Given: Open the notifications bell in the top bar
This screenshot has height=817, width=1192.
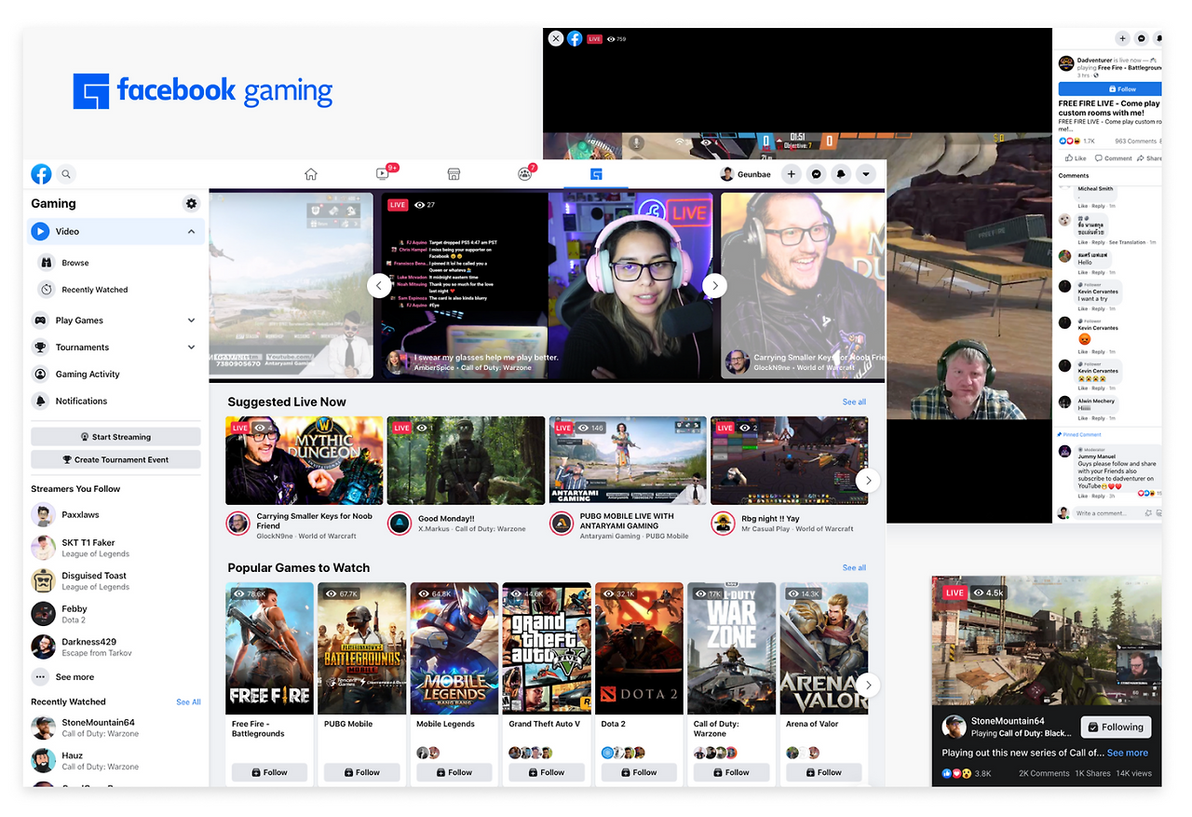Looking at the screenshot, I should click(x=842, y=174).
